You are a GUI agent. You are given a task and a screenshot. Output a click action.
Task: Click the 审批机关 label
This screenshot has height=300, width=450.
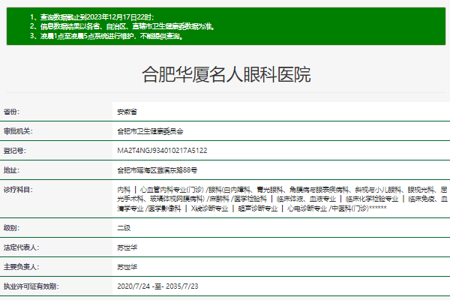(x=18, y=131)
